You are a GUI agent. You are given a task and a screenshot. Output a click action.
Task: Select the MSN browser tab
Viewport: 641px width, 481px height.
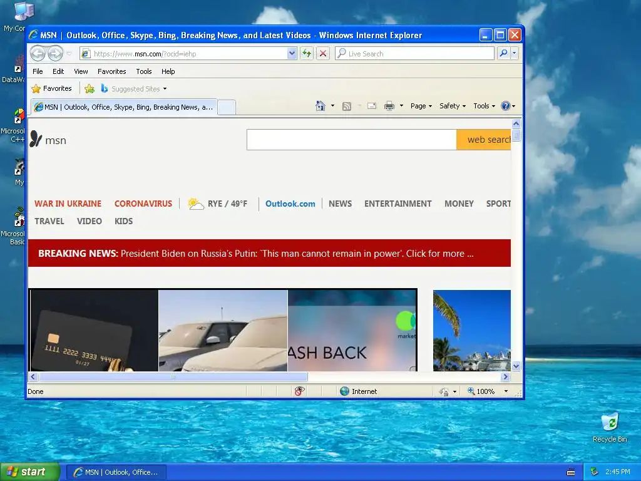coord(123,107)
